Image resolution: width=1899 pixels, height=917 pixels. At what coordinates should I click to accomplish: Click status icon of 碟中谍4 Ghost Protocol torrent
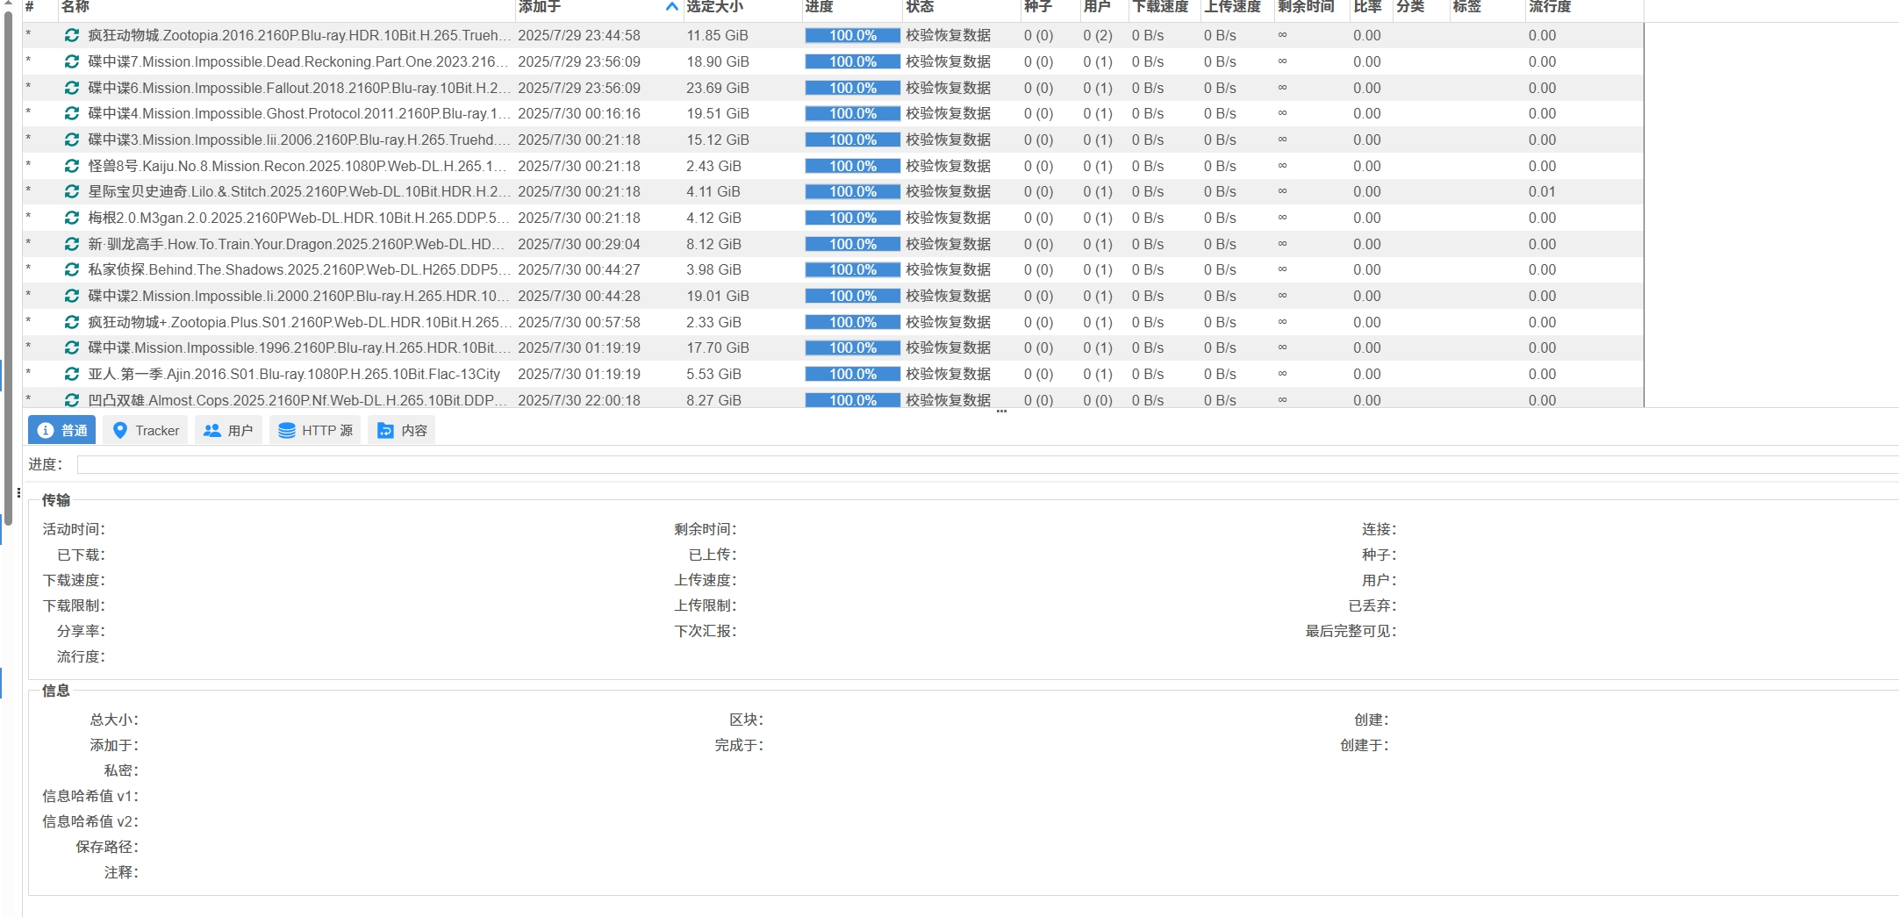(x=72, y=113)
